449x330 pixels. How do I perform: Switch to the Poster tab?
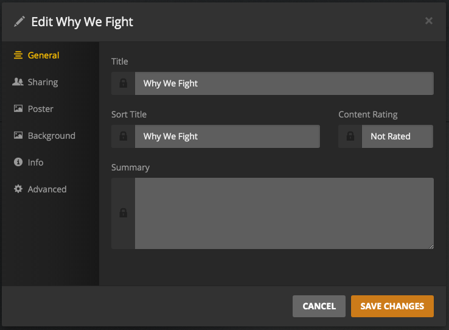41,109
